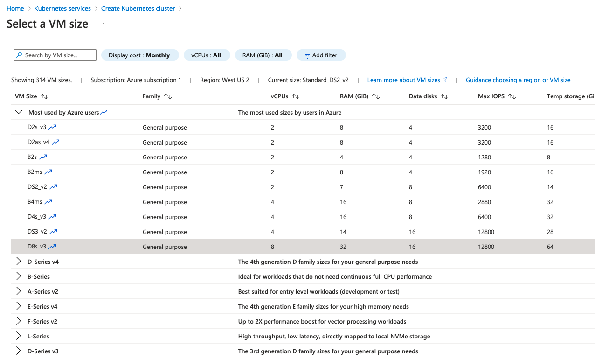Sort by Data disks column arrows
The image size is (595, 358).
444,96
